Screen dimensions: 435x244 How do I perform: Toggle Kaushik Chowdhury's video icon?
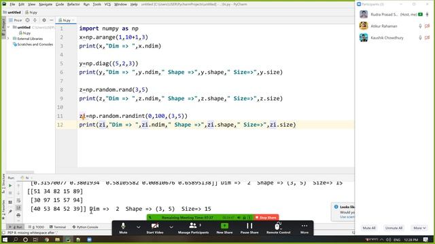pyautogui.click(x=428, y=38)
